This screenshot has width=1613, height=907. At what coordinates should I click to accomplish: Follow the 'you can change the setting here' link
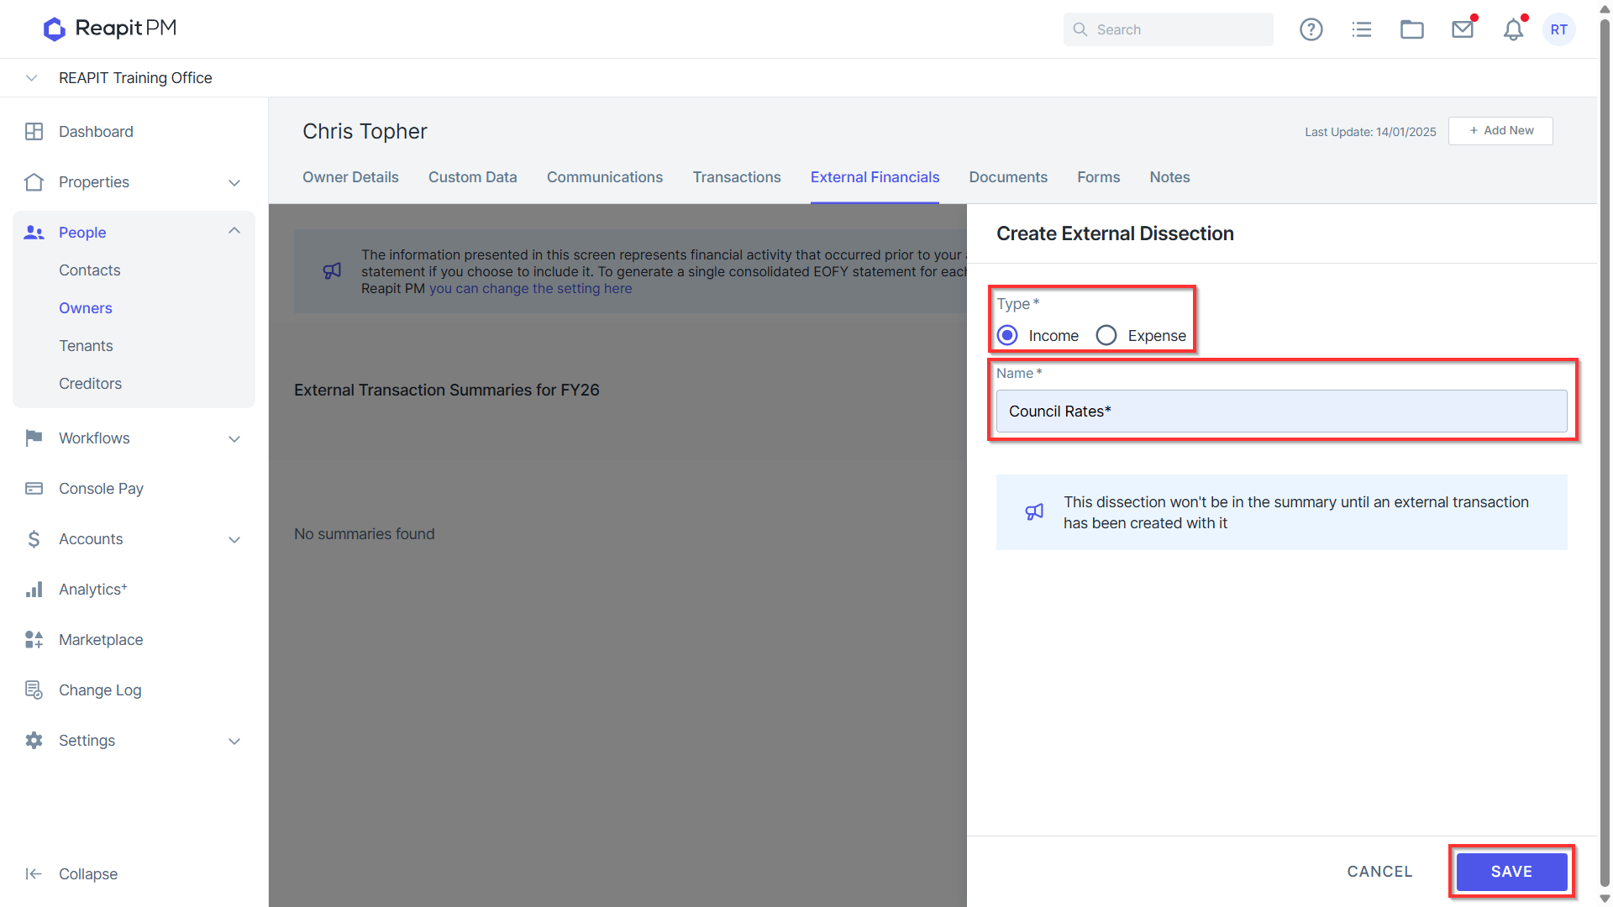click(530, 288)
